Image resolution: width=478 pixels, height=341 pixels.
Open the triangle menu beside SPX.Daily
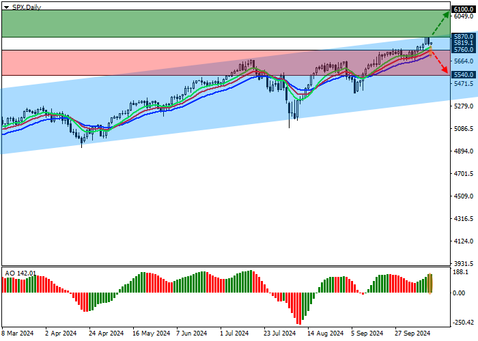6,8
